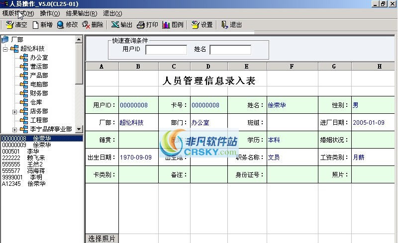Click the 厂部 value 超伦科技 cell
The image size is (398, 243).
coord(138,123)
